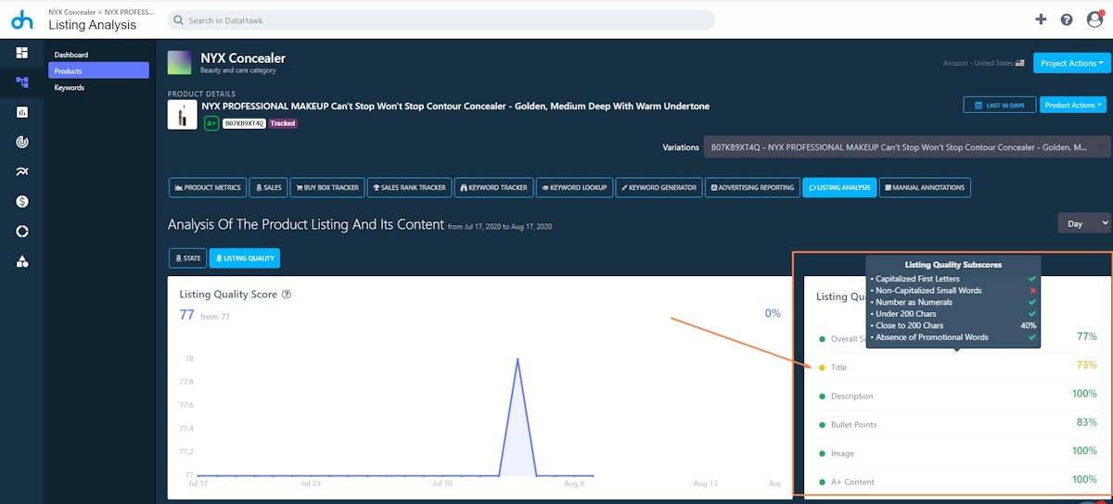Image resolution: width=1113 pixels, height=504 pixels.
Task: Switch to the Product Metrics tab
Action: (208, 187)
